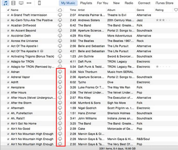Image resolution: width=178 pixels, height=150 pixels.
Task: Open the iPhone device icon
Action: click(x=39, y=3)
